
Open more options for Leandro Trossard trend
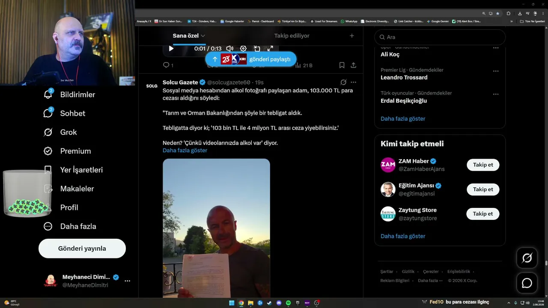tap(496, 71)
